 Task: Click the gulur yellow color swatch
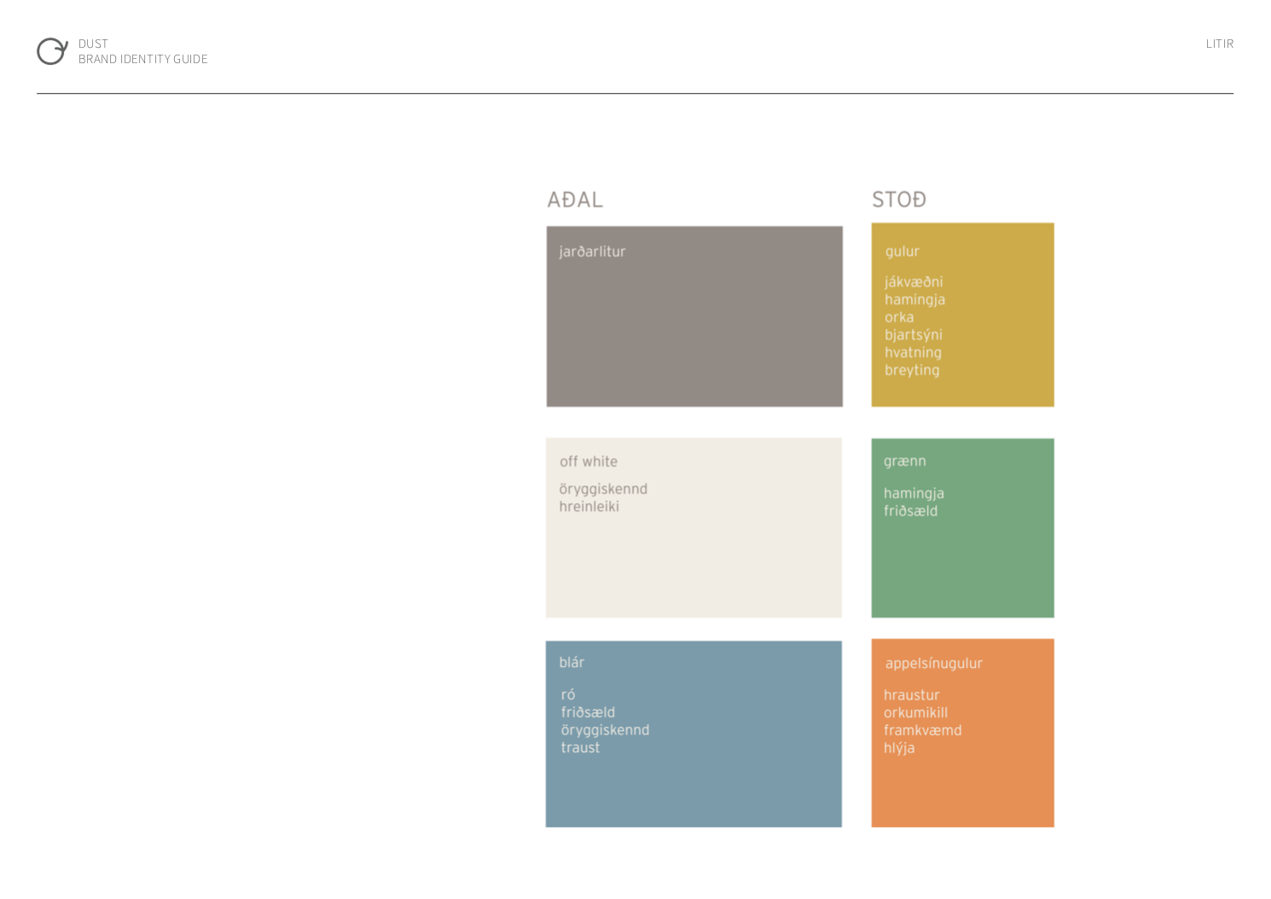point(963,315)
